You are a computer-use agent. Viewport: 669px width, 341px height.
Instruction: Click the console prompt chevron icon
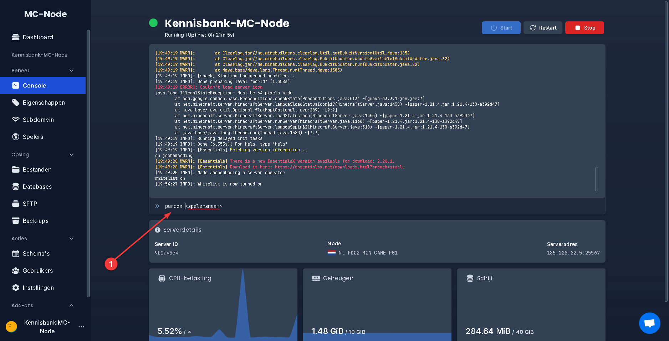coord(157,206)
